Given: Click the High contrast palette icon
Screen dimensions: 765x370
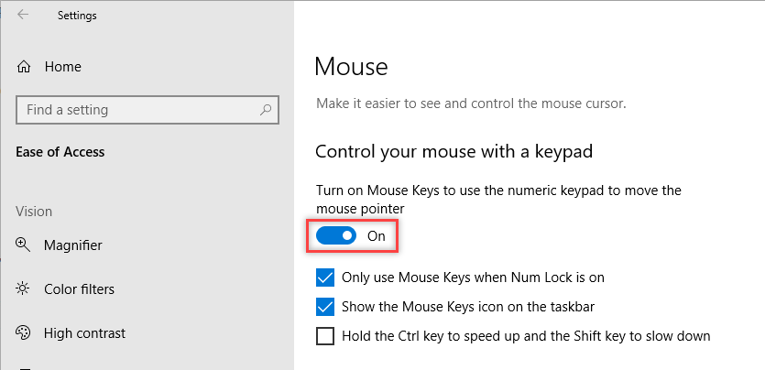Looking at the screenshot, I should pos(24,333).
